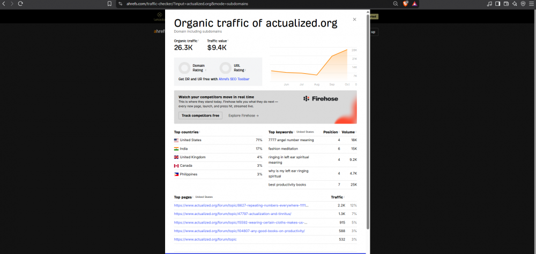Reload the page with the refresh icon

20,3
